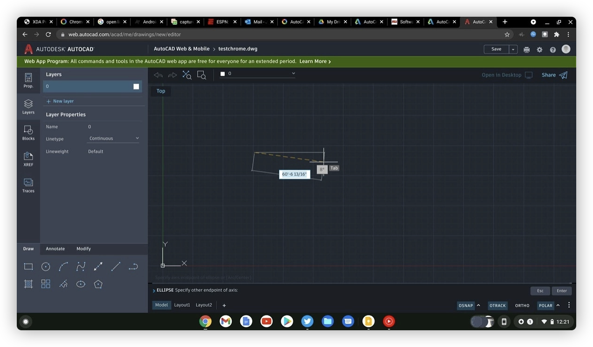
Task: Disable OSNAP in the status bar
Action: (x=465, y=306)
